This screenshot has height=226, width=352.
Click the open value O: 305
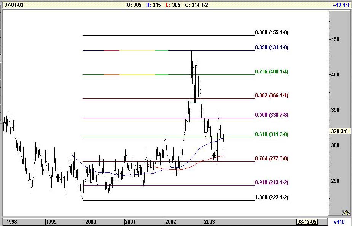pyautogui.click(x=134, y=5)
